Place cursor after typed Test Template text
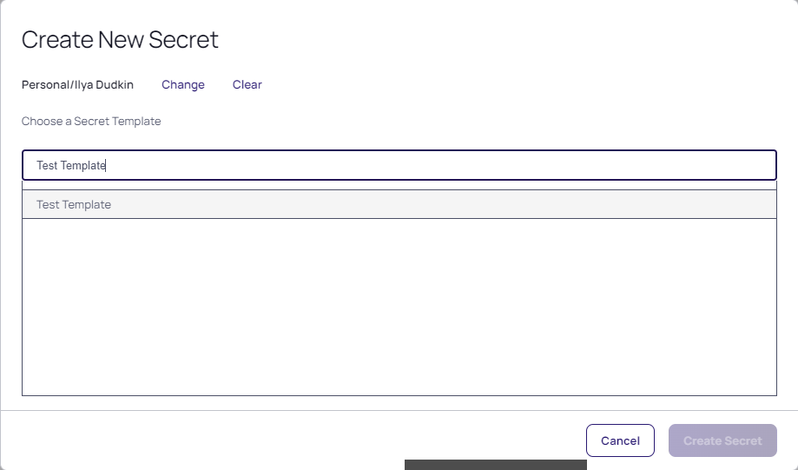Image resolution: width=798 pixels, height=470 pixels. click(x=106, y=165)
